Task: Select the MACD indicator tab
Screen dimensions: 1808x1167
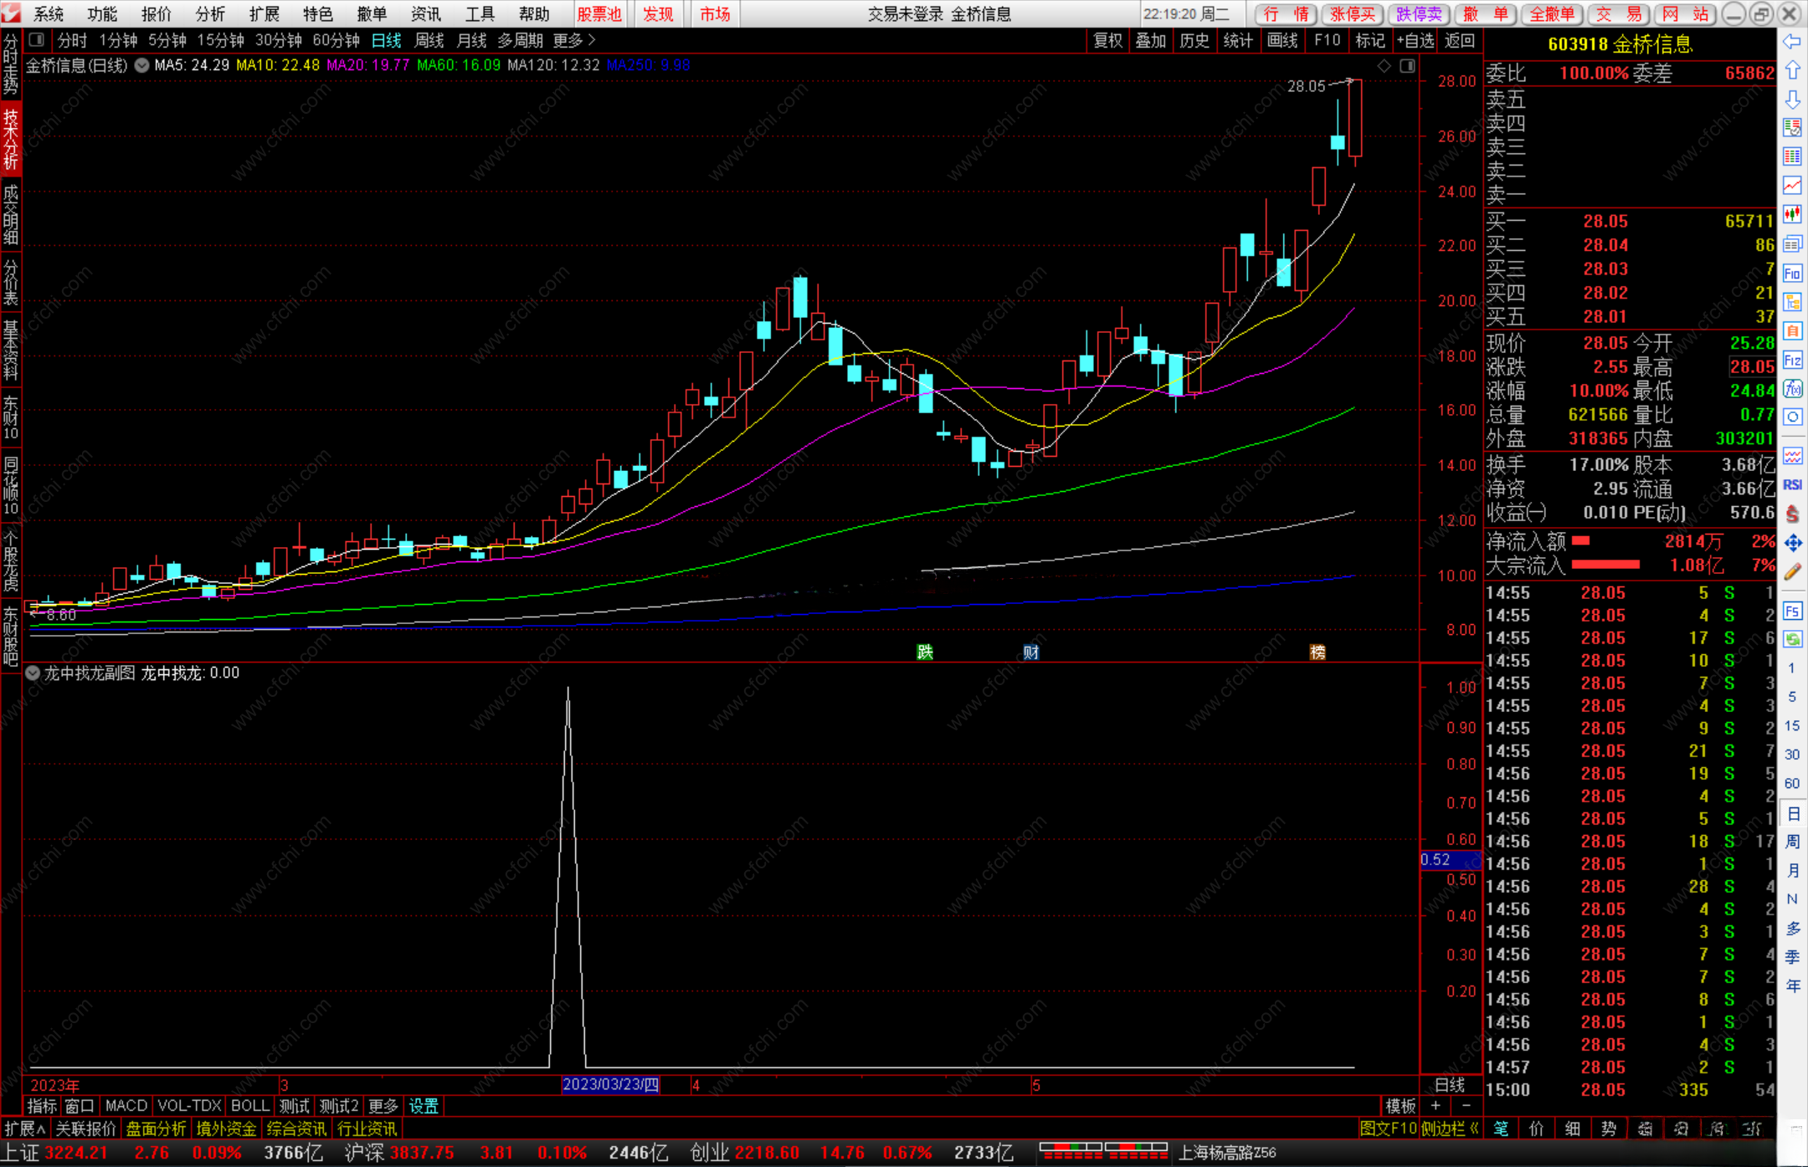Action: click(x=126, y=1106)
